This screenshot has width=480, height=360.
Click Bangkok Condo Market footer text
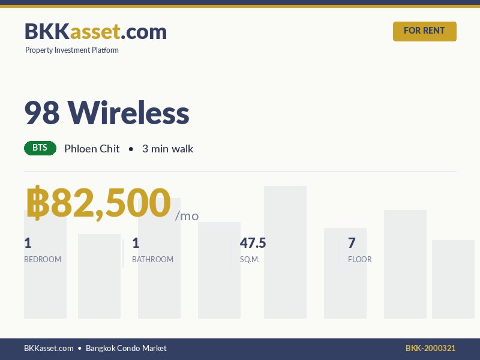pyautogui.click(x=126, y=348)
